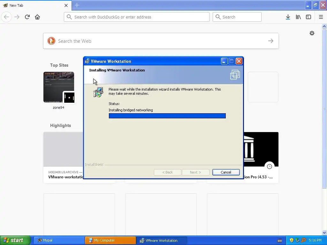Click the network tray icon
This screenshot has width=327, height=245.
tap(297, 240)
